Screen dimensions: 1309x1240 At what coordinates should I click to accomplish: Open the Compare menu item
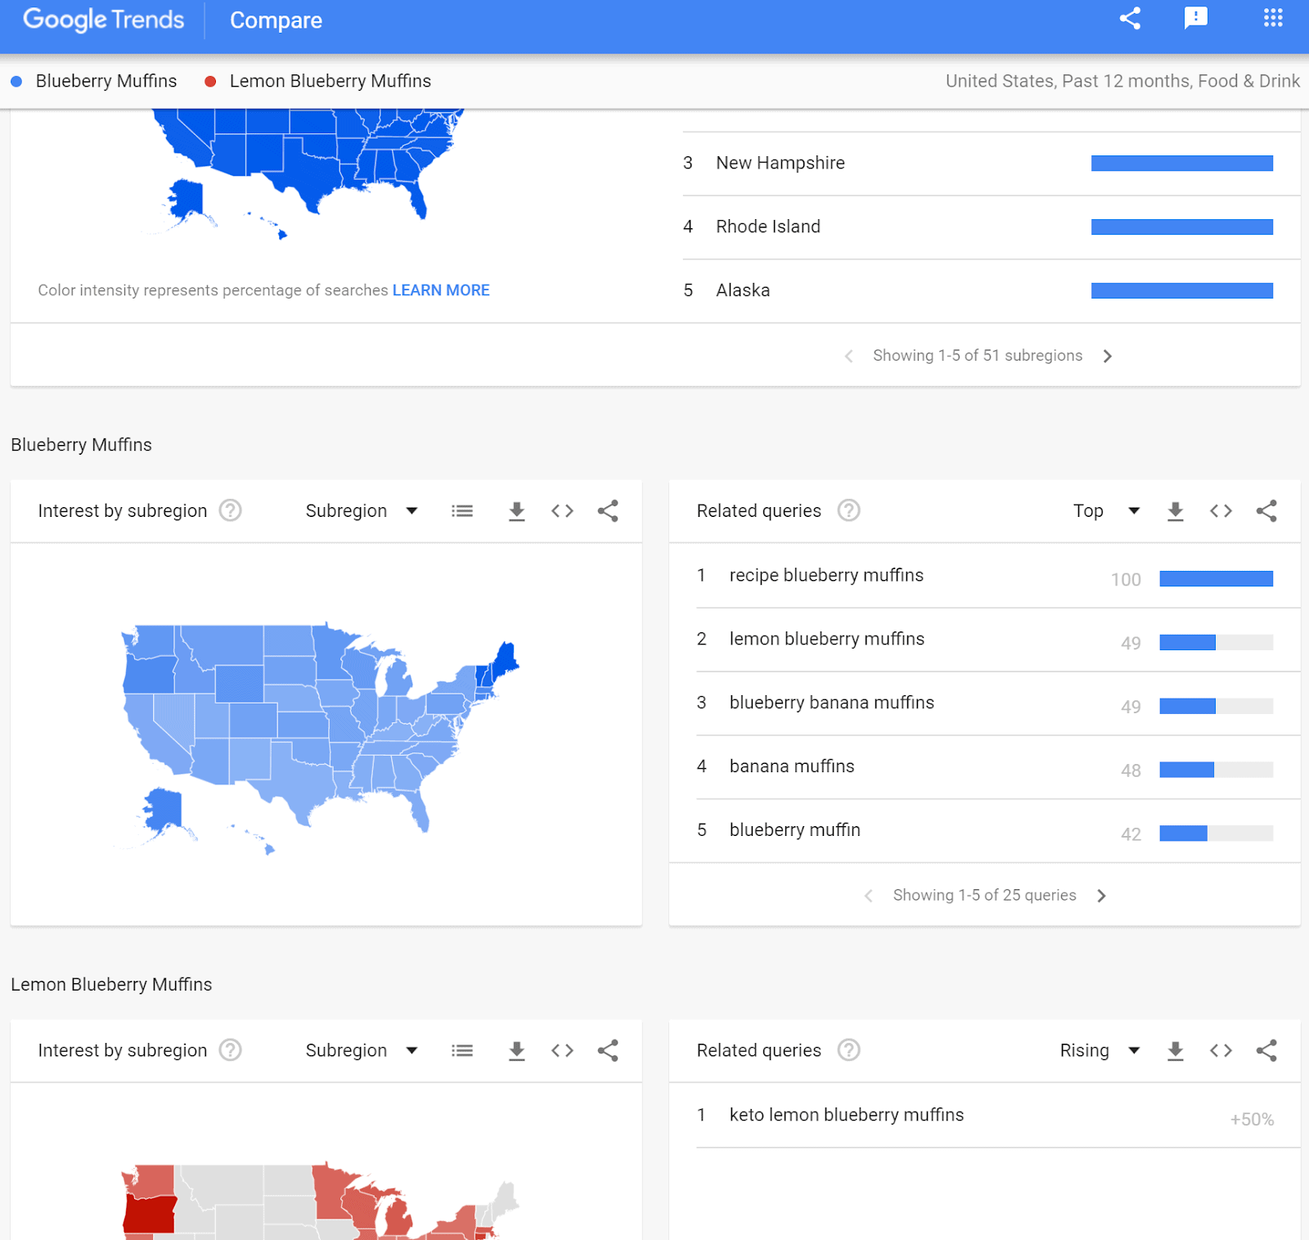tap(276, 20)
